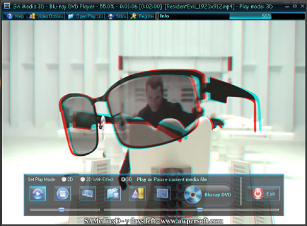The width and height of the screenshot is (307, 226).
Task: Stop the current video playback
Action: click(62, 194)
